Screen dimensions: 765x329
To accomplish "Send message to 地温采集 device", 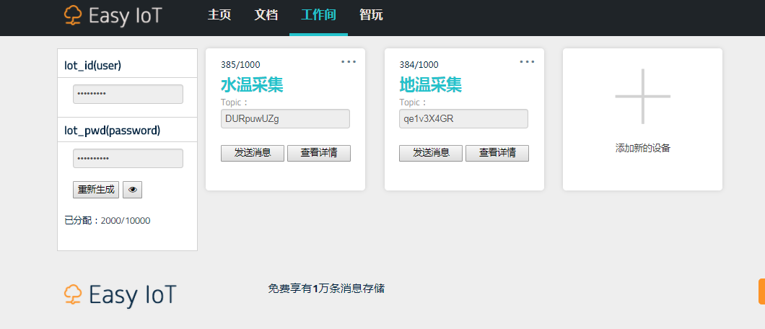I will tap(431, 153).
